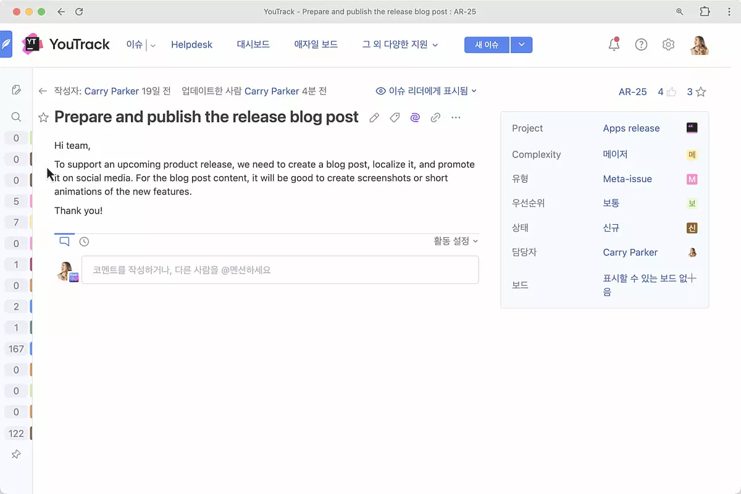Screen dimensions: 741x494
Task: Open the Apps release project link
Action: [631, 128]
